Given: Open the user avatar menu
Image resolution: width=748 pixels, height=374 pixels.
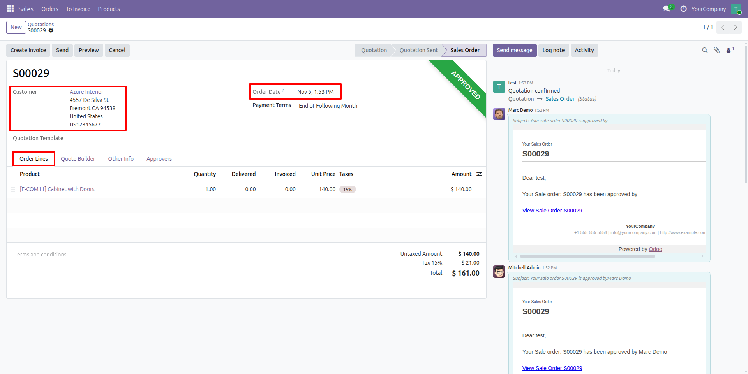Looking at the screenshot, I should (736, 9).
